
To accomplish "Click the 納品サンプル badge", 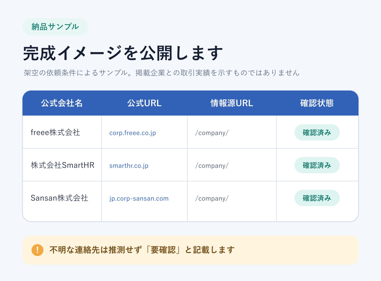I will (55, 27).
